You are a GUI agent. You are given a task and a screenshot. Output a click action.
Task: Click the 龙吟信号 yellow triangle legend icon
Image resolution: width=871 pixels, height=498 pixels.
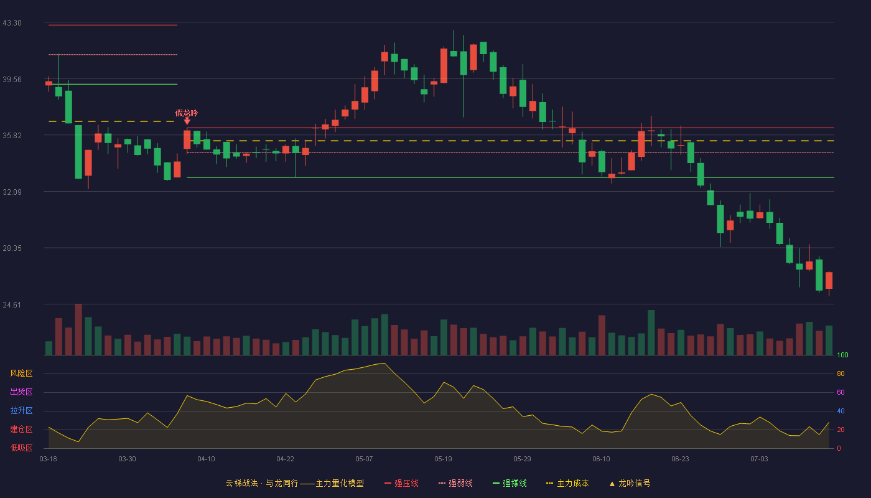612,484
